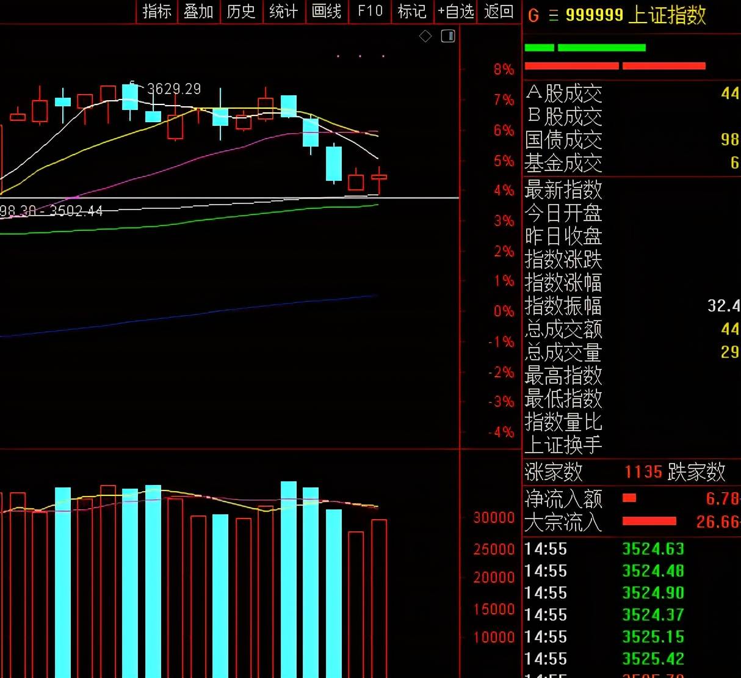Viewport: 741px width, 678px height.
Task: Open F10 company information
Action: pyautogui.click(x=370, y=12)
